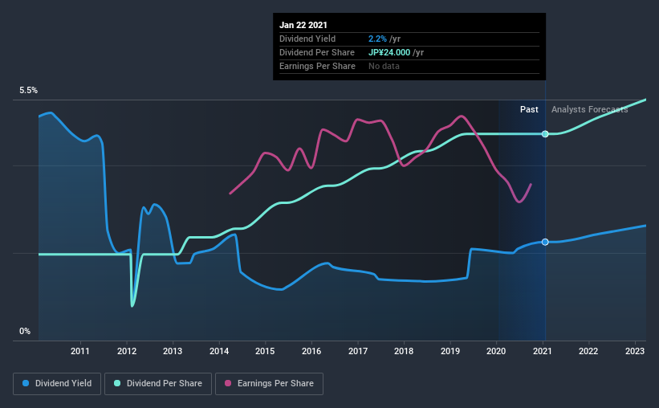659x408 pixels.
Task: Click the 2020 x-axis label
Action: pyautogui.click(x=496, y=351)
